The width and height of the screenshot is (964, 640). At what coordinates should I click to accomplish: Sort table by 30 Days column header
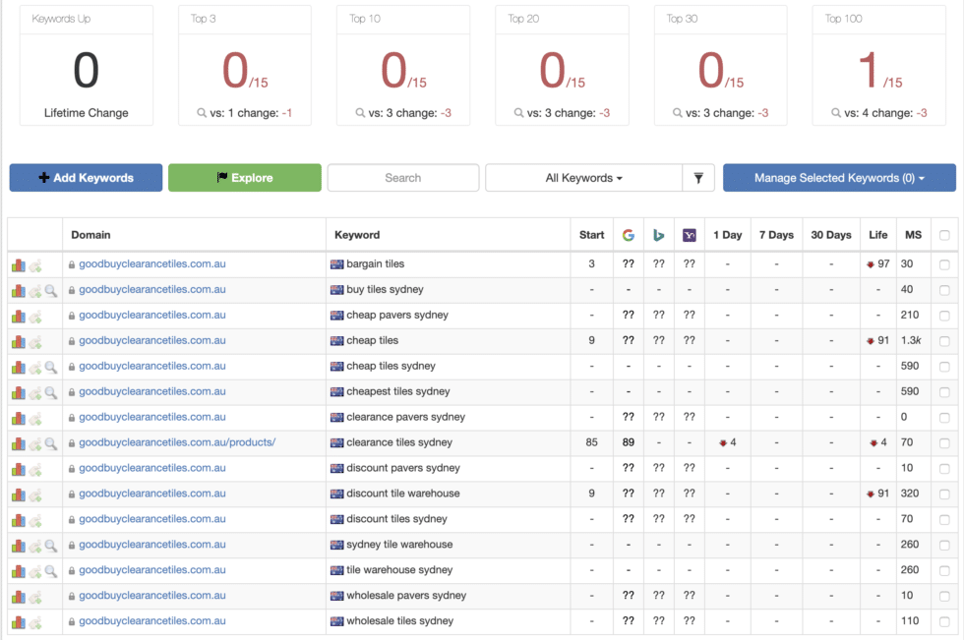[x=830, y=235]
